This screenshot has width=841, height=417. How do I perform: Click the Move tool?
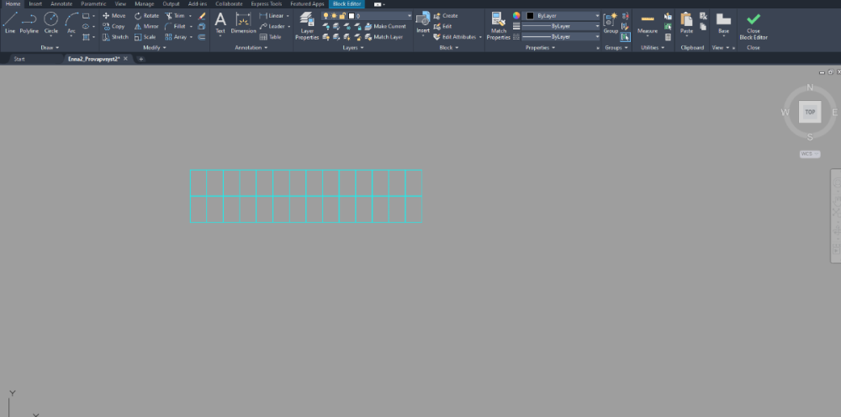tap(114, 16)
